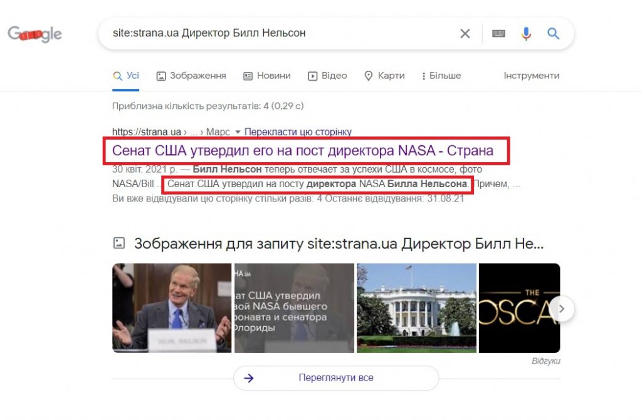This screenshot has height=420, width=642.
Task: Click the arrow icon beside Переглянути все
Action: coord(248,378)
